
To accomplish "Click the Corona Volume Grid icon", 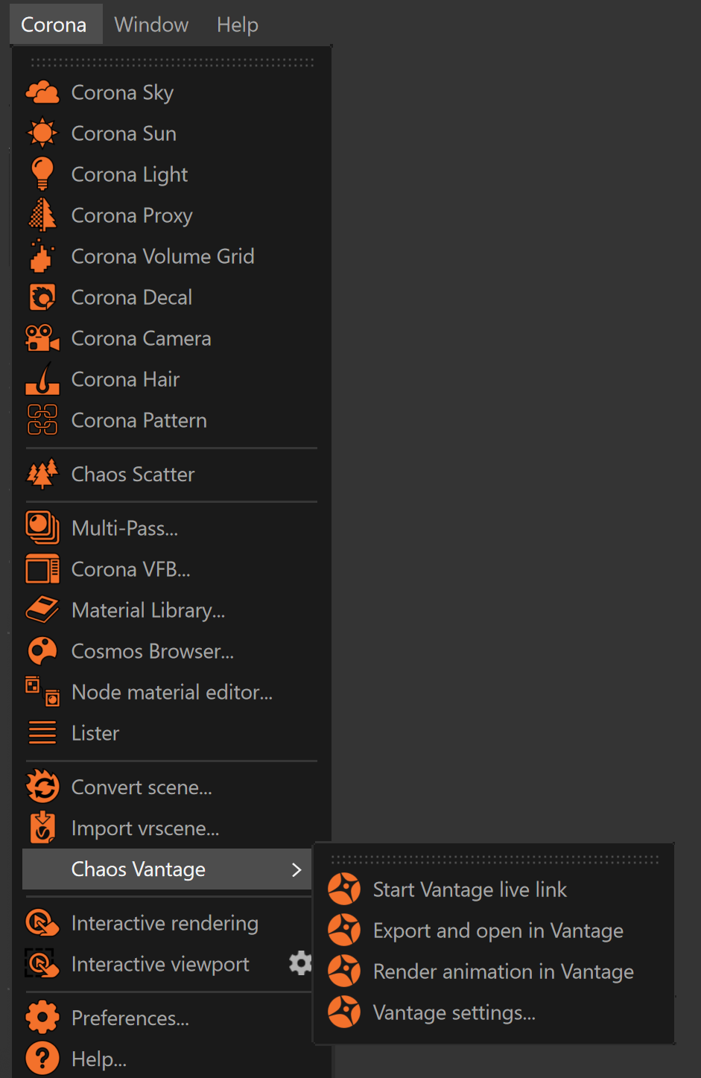I will point(42,256).
